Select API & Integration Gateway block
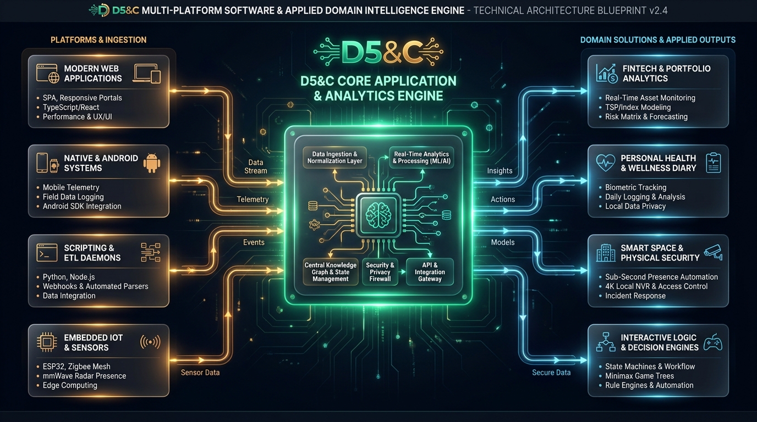 [430, 271]
